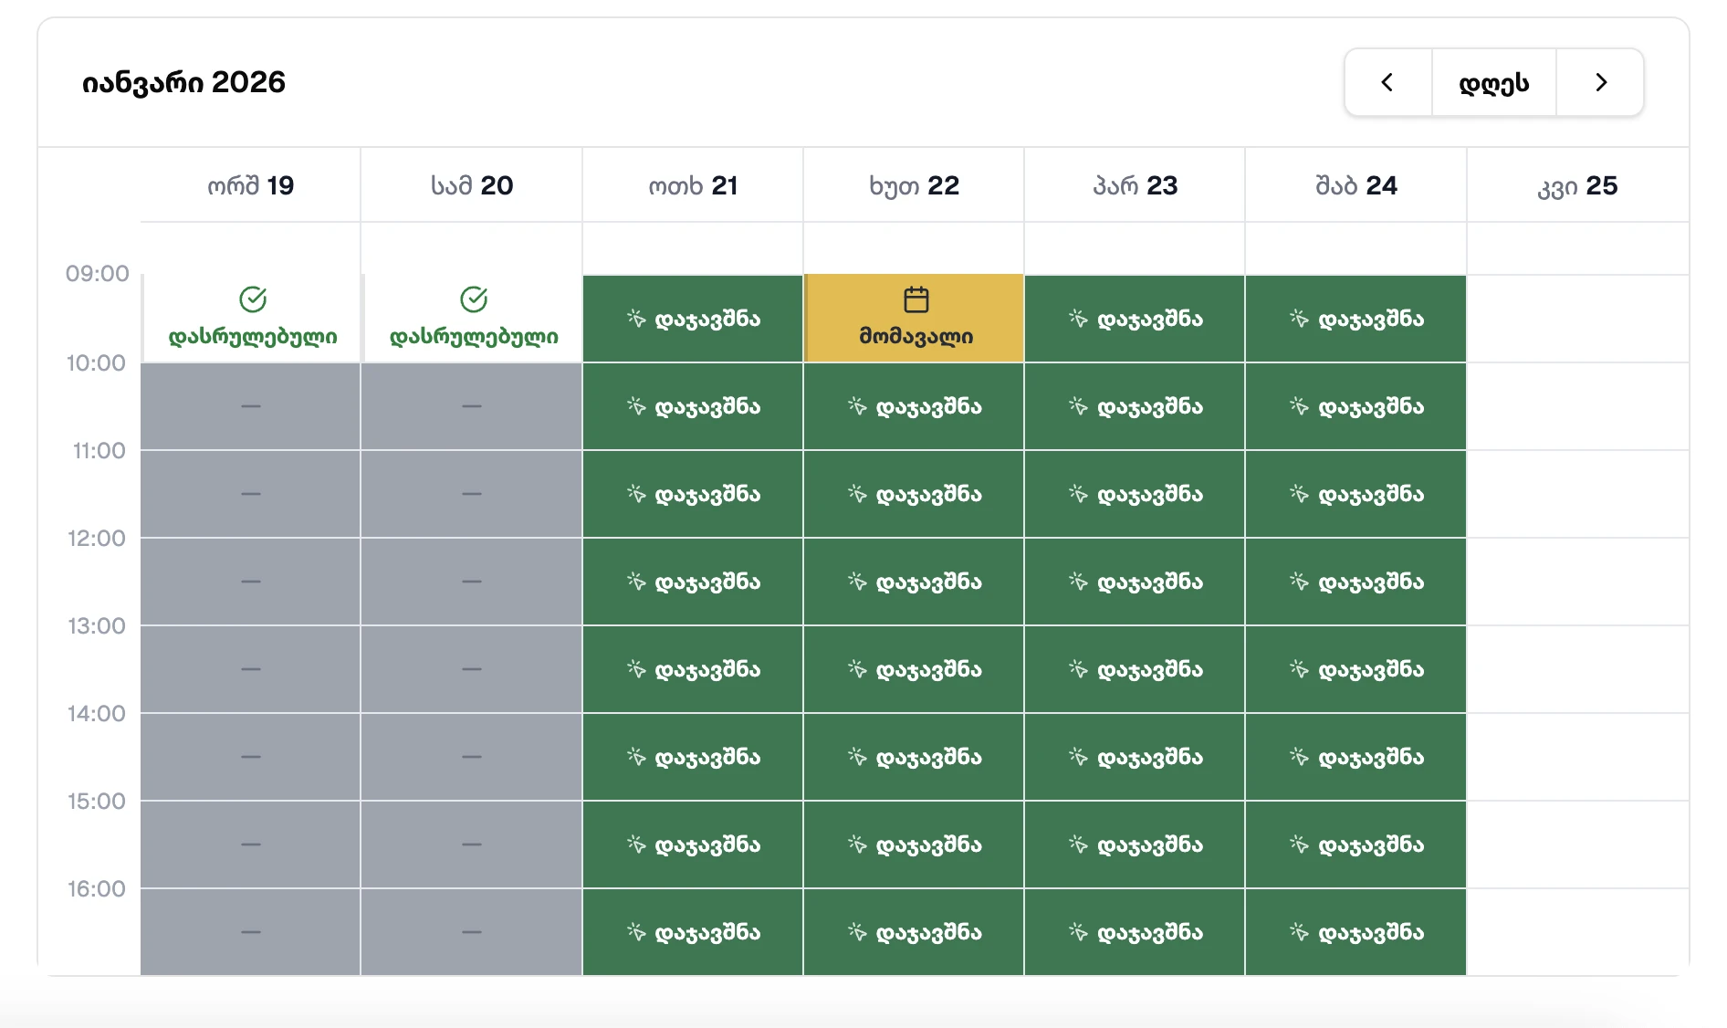
Task: Click the იანვარი 2026 month title
Action: (183, 82)
